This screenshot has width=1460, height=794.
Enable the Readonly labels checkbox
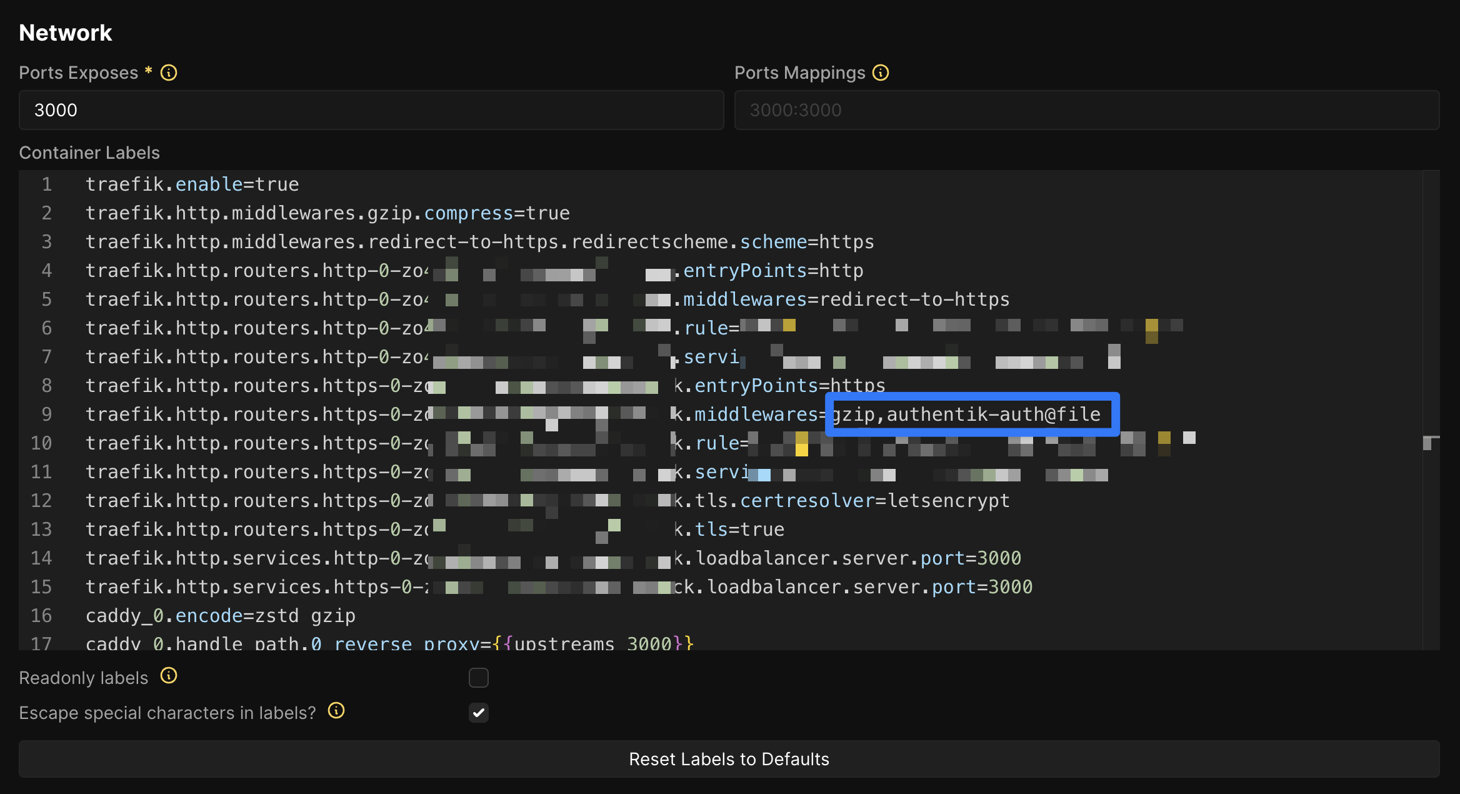tap(479, 678)
